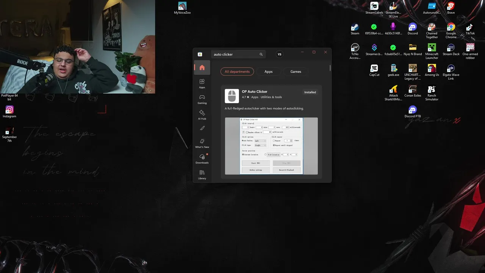
Task: Select Google Chrome desktop icon
Action: pyautogui.click(x=451, y=31)
